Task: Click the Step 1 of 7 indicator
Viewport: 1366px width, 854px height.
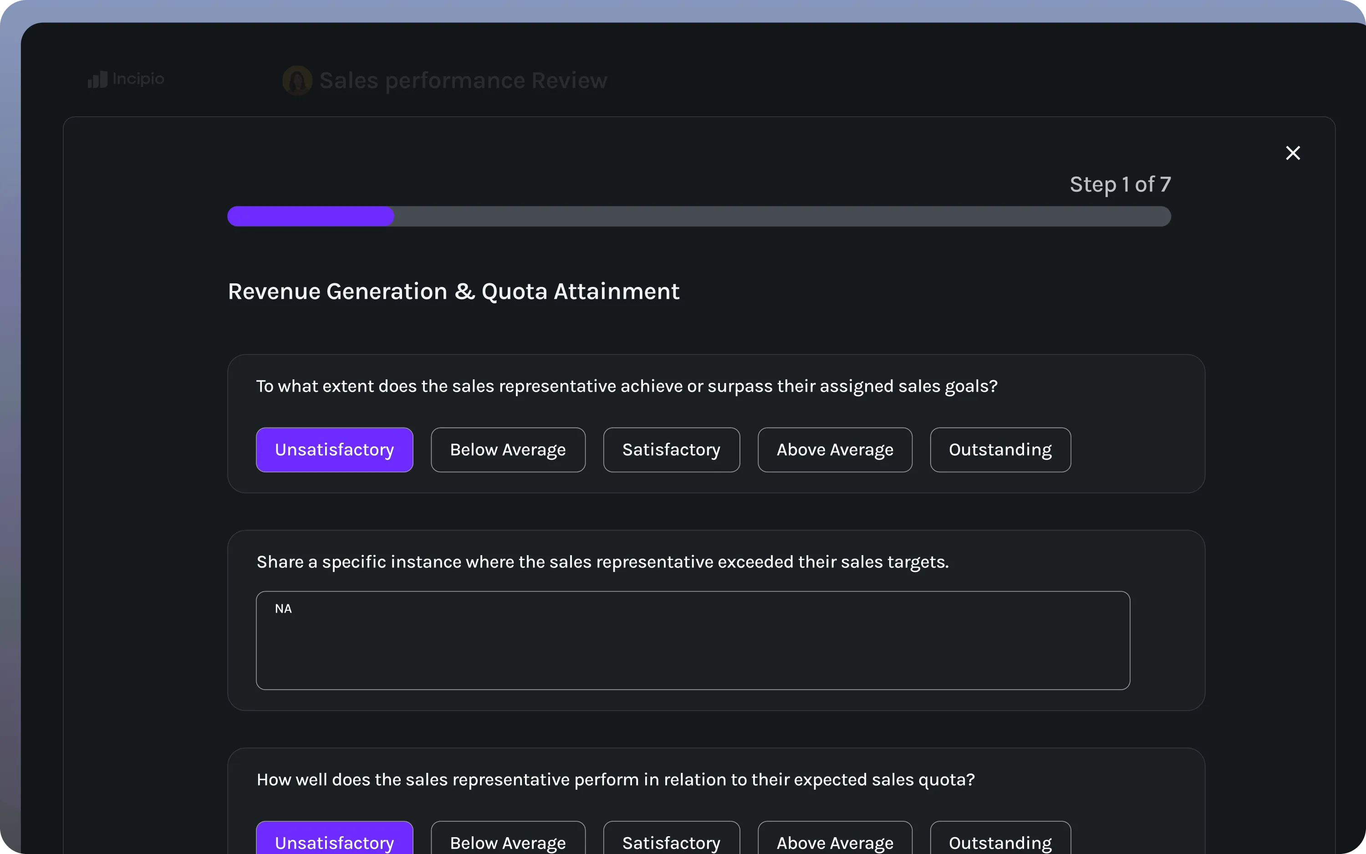Action: coord(1120,185)
